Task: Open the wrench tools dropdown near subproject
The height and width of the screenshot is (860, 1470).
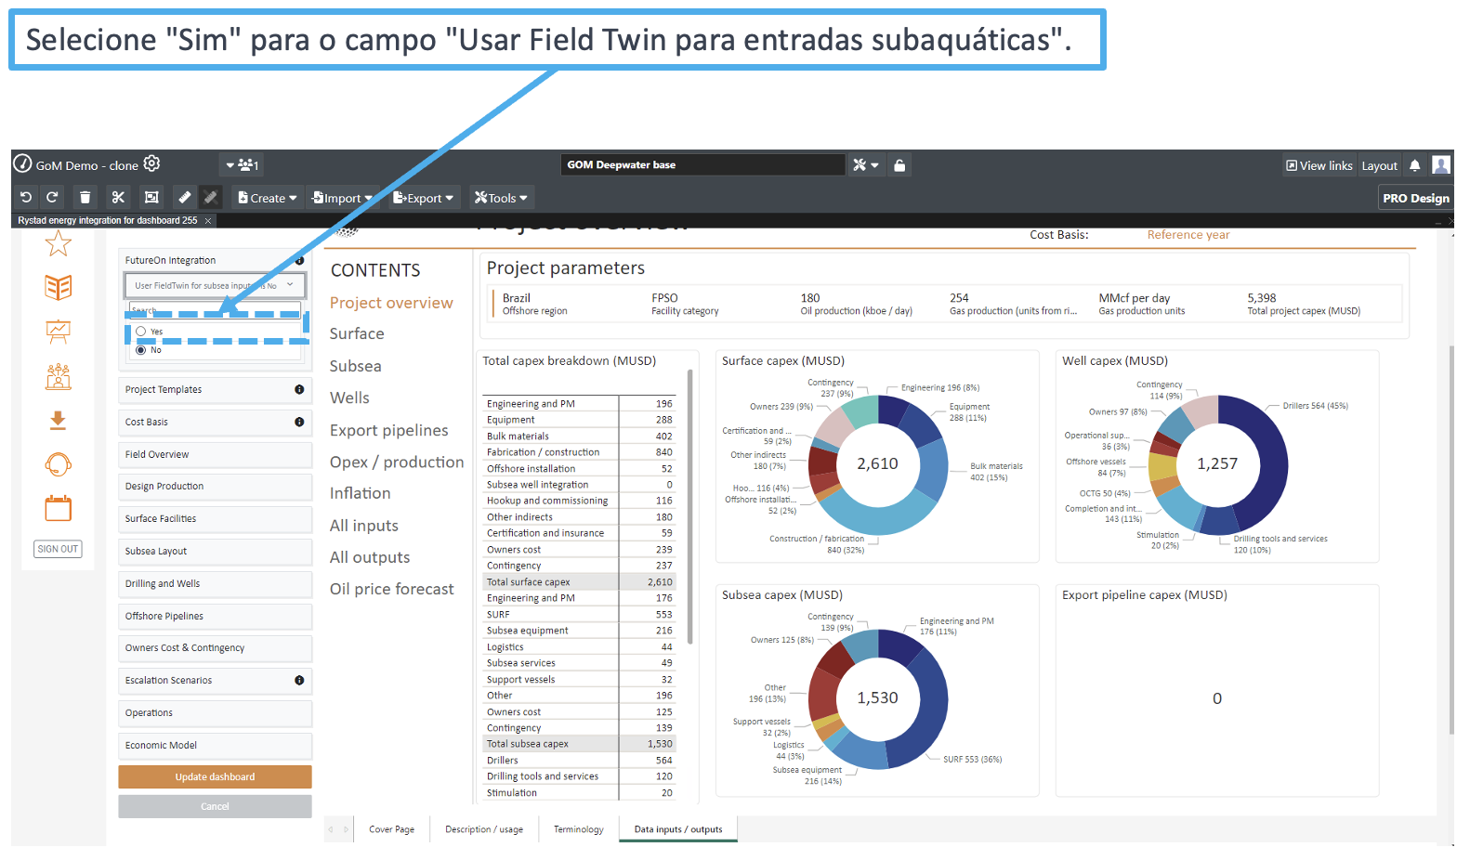Action: point(865,165)
